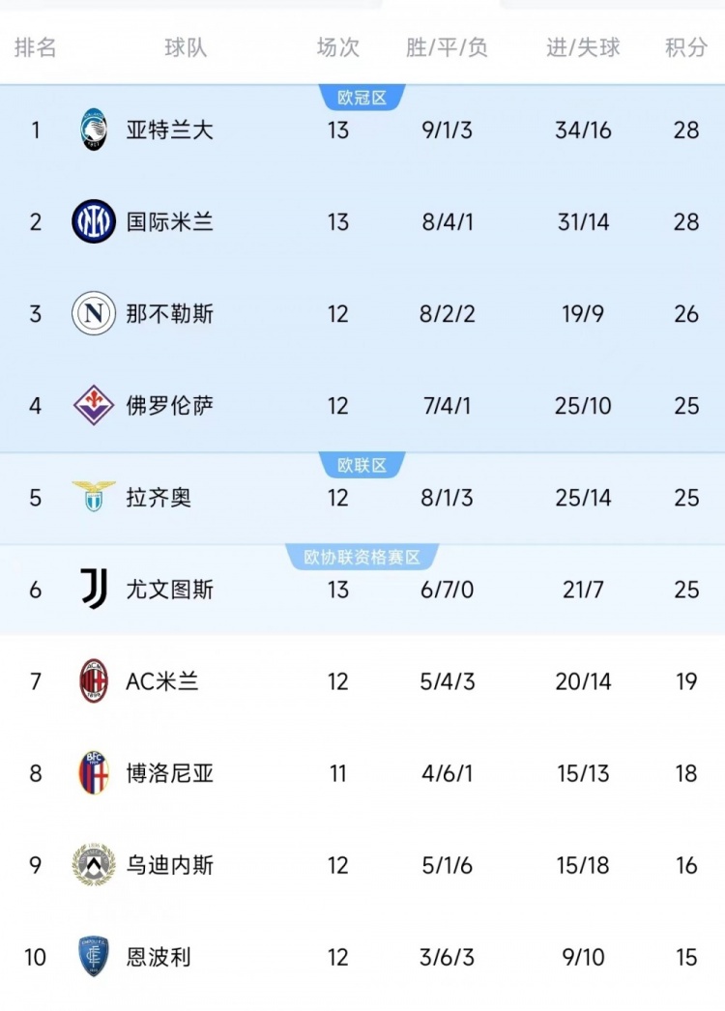Tap the Inter Milan club logo
The height and width of the screenshot is (1011, 725).
pyautogui.click(x=94, y=221)
